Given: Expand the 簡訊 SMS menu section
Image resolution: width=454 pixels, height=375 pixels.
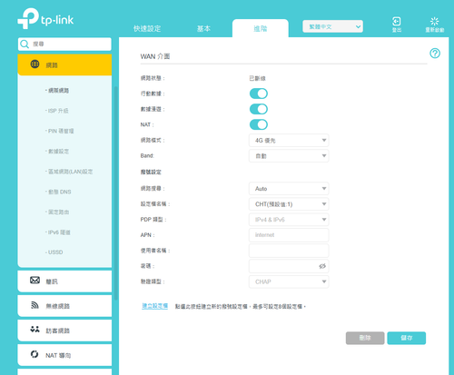Looking at the screenshot, I should (64, 281).
